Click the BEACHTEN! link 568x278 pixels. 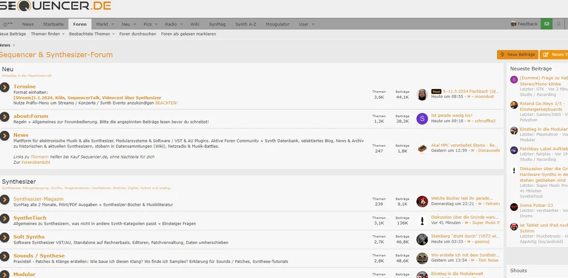[166, 103]
